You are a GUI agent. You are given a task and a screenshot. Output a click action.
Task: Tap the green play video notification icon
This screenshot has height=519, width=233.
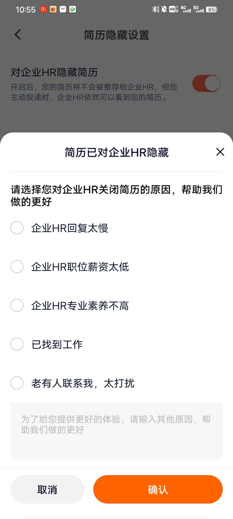[x=73, y=9]
